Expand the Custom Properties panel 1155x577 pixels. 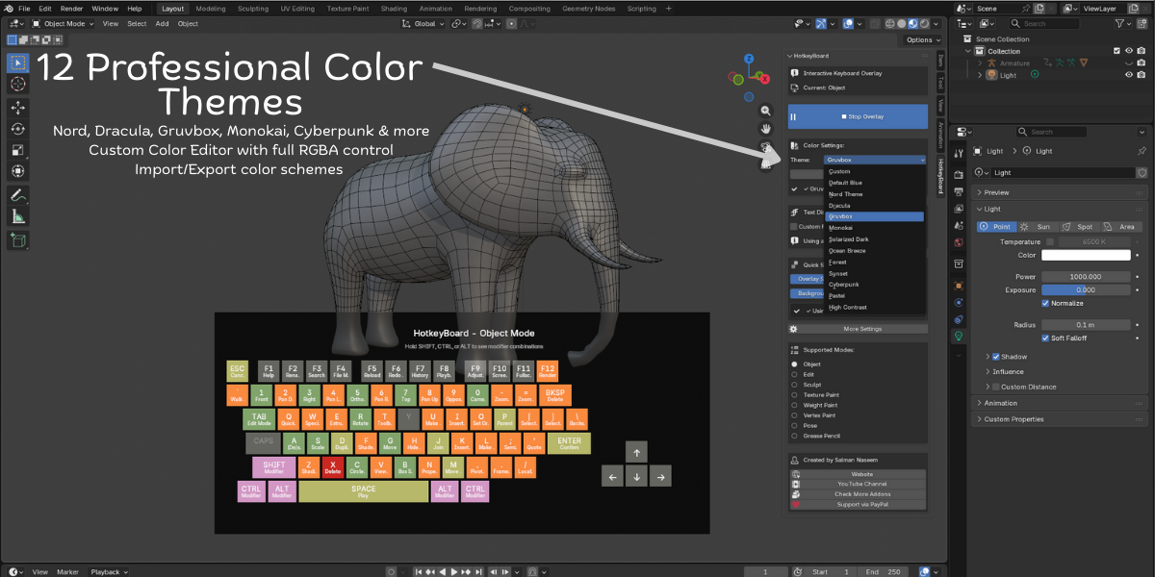(x=1060, y=419)
